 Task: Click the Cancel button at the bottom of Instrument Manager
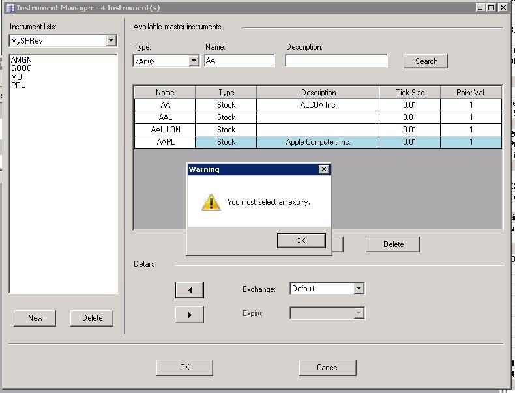point(327,368)
